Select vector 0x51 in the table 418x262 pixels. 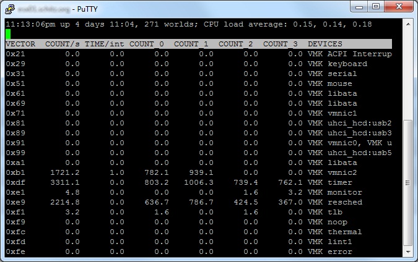coord(15,83)
